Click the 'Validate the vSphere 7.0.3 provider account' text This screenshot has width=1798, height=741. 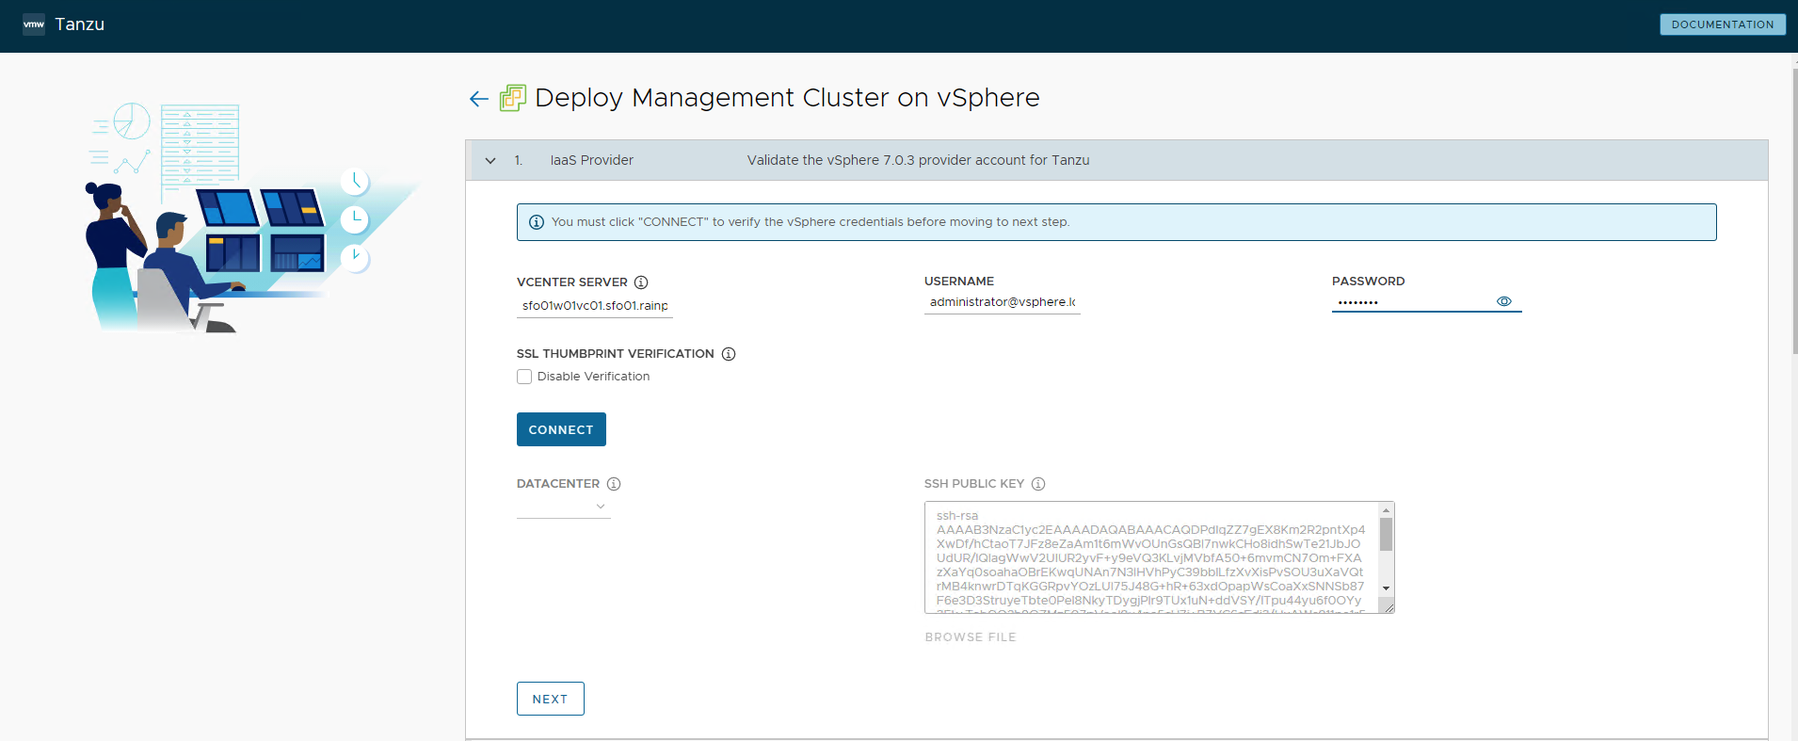pos(918,161)
